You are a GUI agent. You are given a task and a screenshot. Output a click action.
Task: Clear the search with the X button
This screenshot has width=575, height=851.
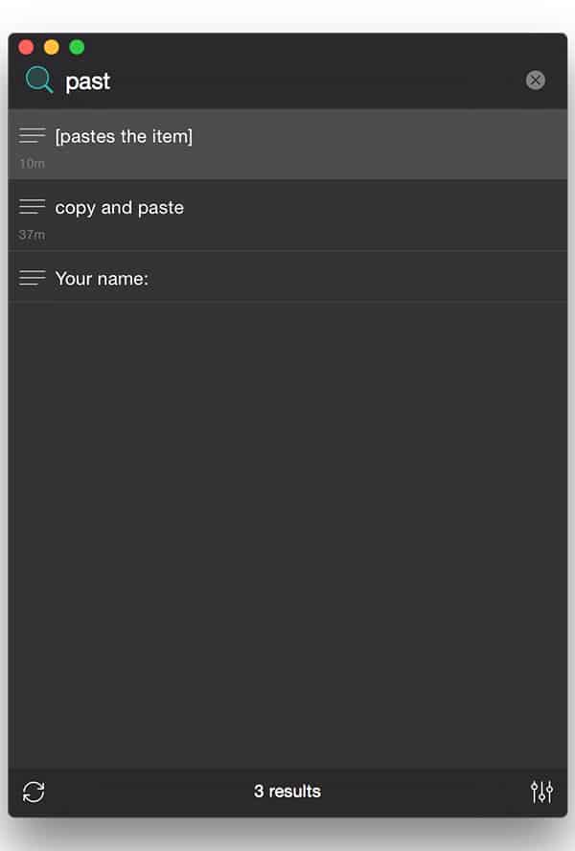(535, 80)
